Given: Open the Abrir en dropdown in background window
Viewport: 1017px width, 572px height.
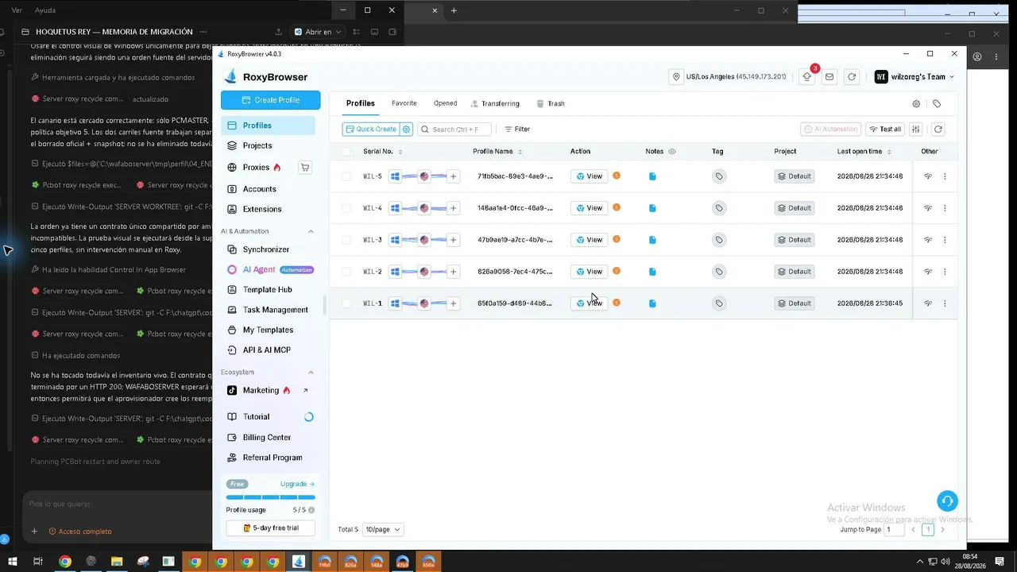Looking at the screenshot, I should (x=318, y=32).
